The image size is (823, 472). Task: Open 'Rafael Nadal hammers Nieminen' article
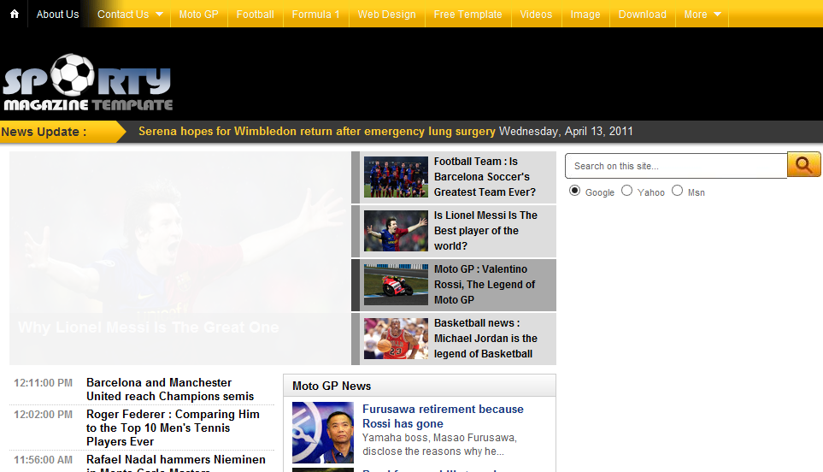(x=176, y=463)
